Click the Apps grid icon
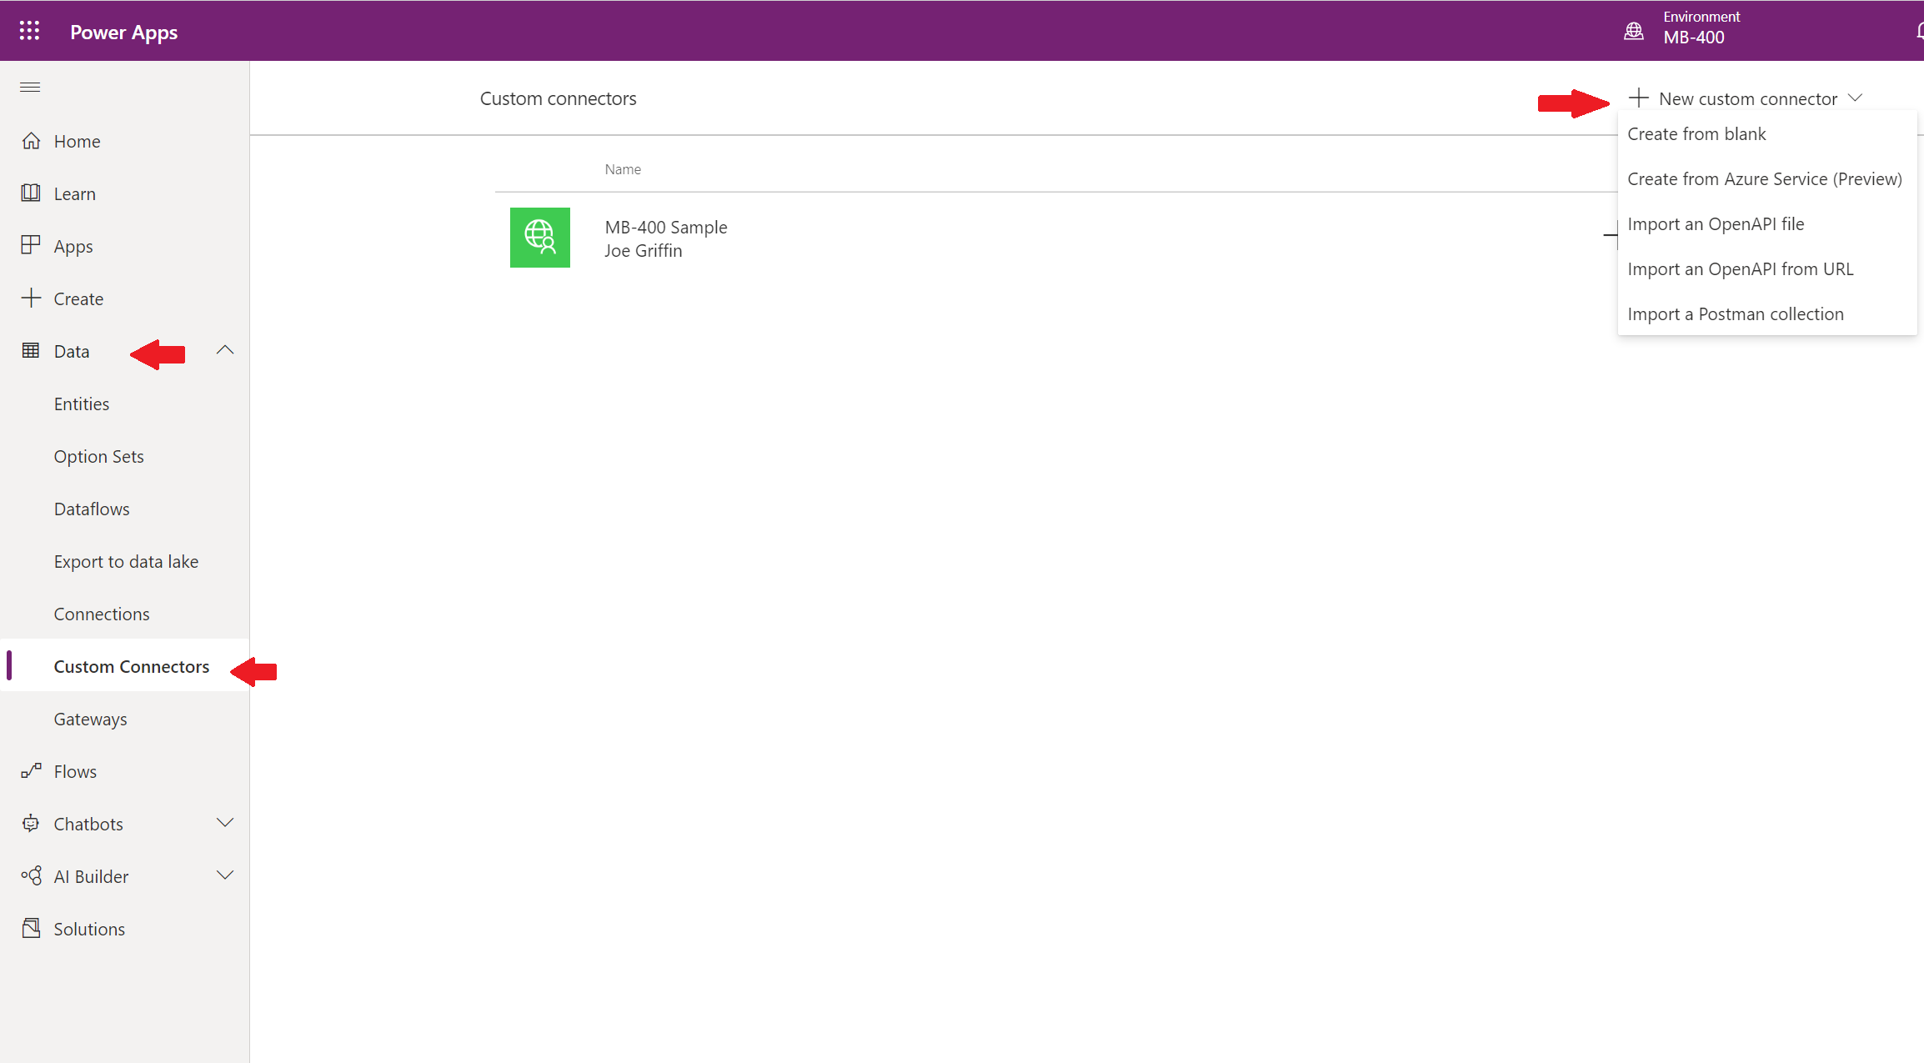The image size is (1924, 1063). [31, 245]
